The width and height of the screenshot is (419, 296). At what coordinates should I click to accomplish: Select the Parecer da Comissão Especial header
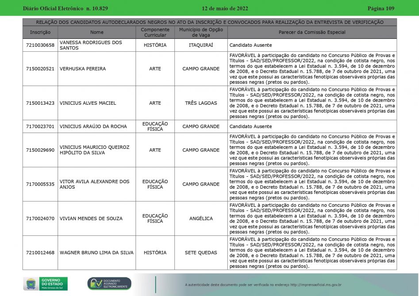[312, 32]
